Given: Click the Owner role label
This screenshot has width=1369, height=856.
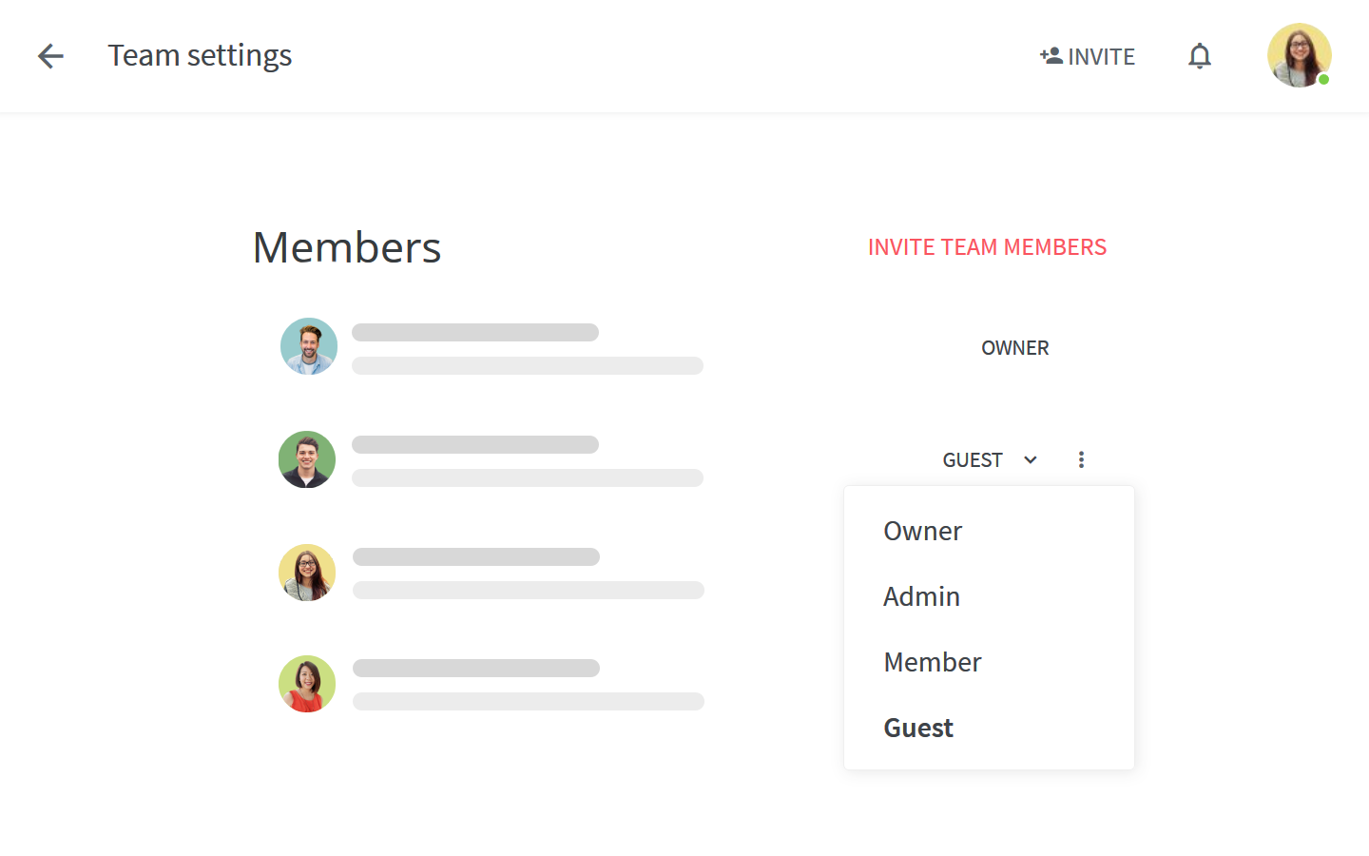Looking at the screenshot, I should point(1014,348).
